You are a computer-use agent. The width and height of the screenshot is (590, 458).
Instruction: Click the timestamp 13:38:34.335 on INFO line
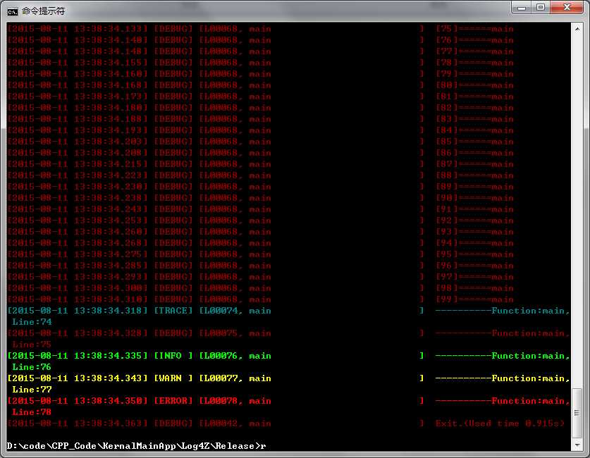(108, 356)
